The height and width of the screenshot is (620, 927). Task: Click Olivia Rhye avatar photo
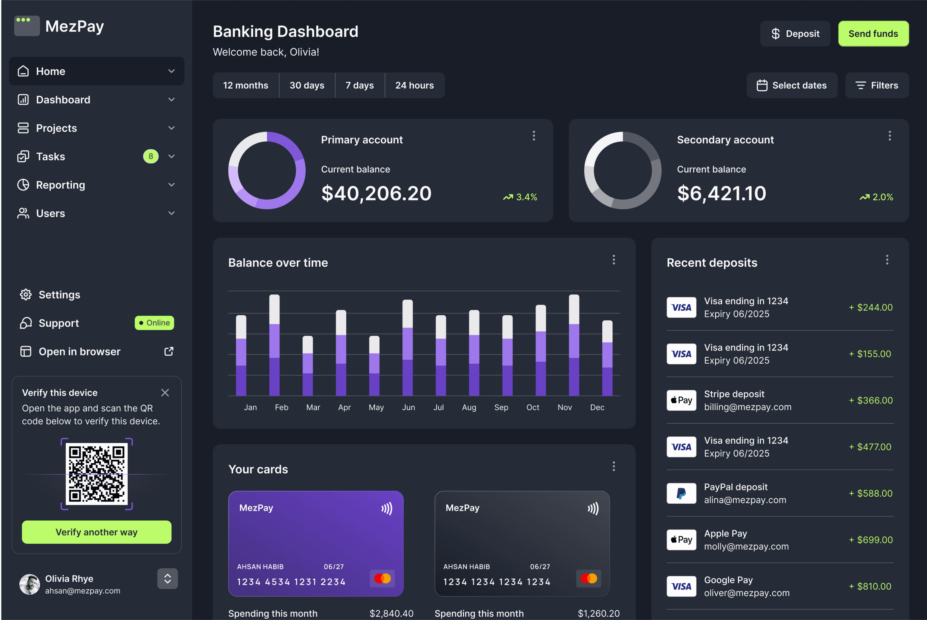pyautogui.click(x=30, y=584)
